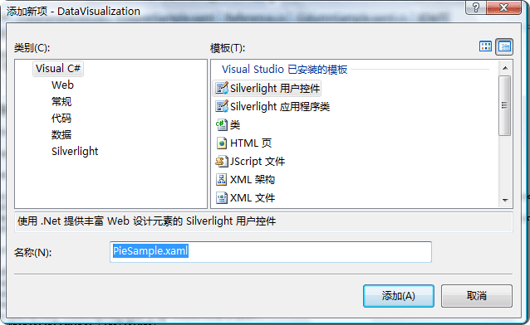Choose the Silverlight 应用程序类 template icon
530x325 pixels.
coord(222,107)
